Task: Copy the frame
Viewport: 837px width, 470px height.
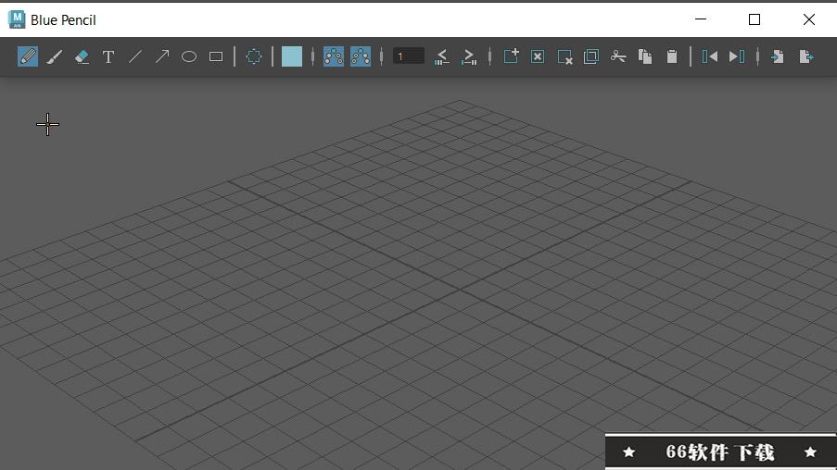Action: [x=645, y=56]
